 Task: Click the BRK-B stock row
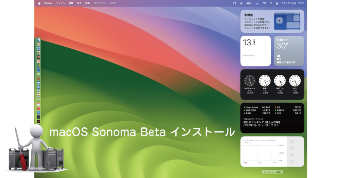click(288, 111)
